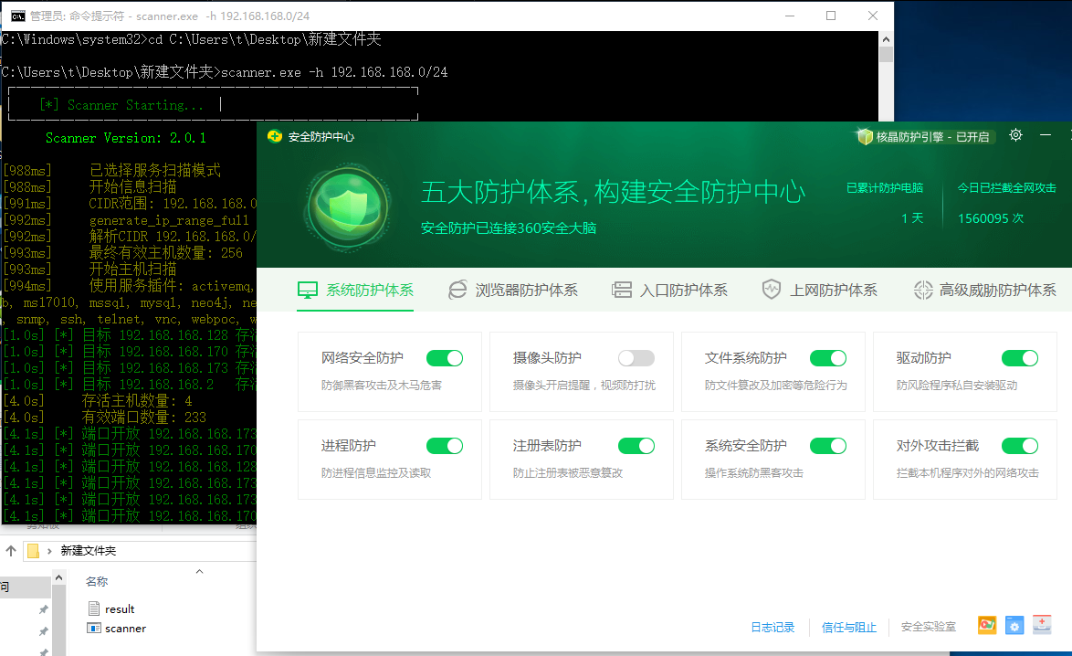Minimize the 安全防护中心 window

click(1046, 135)
